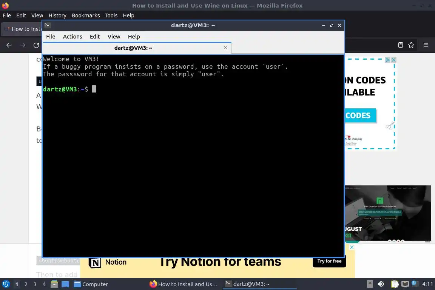Screen dimensions: 435x290
Task: Open the Computer taskbar entry
Action: point(91,284)
